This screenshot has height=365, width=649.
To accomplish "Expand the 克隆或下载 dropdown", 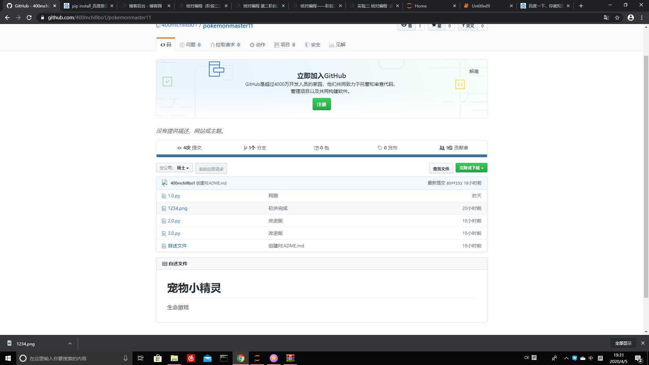I will (471, 168).
